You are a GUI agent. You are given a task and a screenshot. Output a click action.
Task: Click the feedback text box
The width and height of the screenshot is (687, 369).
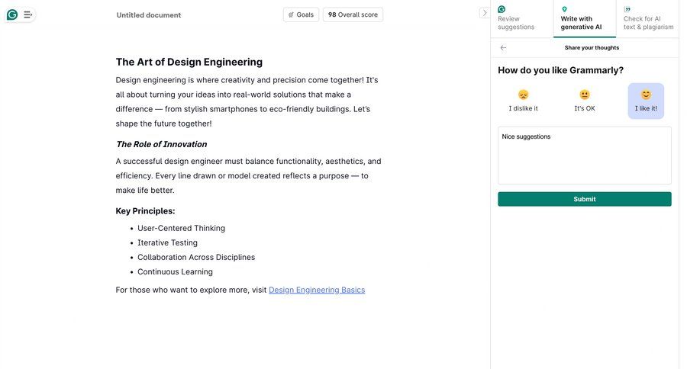click(x=585, y=156)
